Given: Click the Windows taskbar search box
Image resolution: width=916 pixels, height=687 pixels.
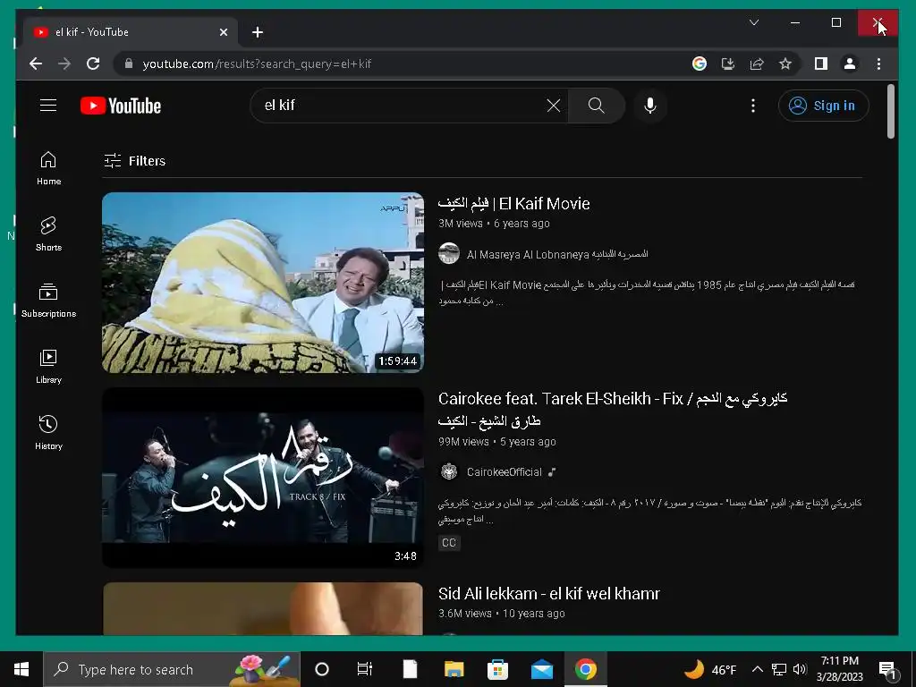Looking at the screenshot, I should point(172,669).
